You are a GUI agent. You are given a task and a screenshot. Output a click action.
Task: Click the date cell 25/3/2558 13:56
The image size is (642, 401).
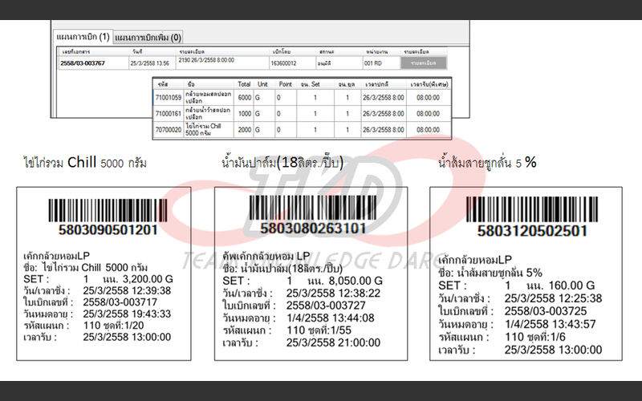[x=149, y=63]
